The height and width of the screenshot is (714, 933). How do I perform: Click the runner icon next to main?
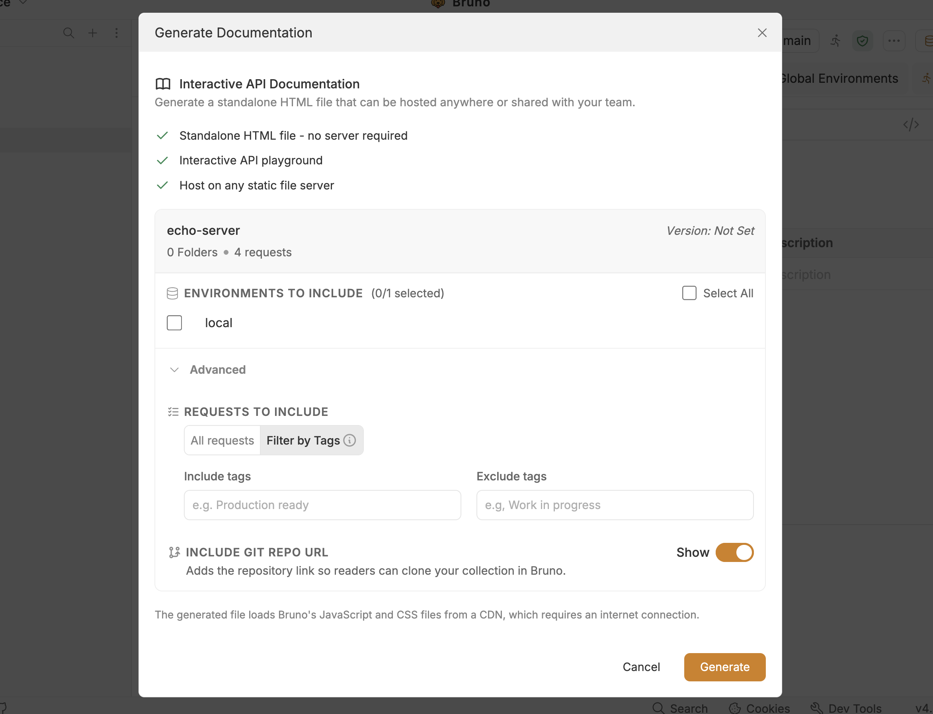[835, 41]
